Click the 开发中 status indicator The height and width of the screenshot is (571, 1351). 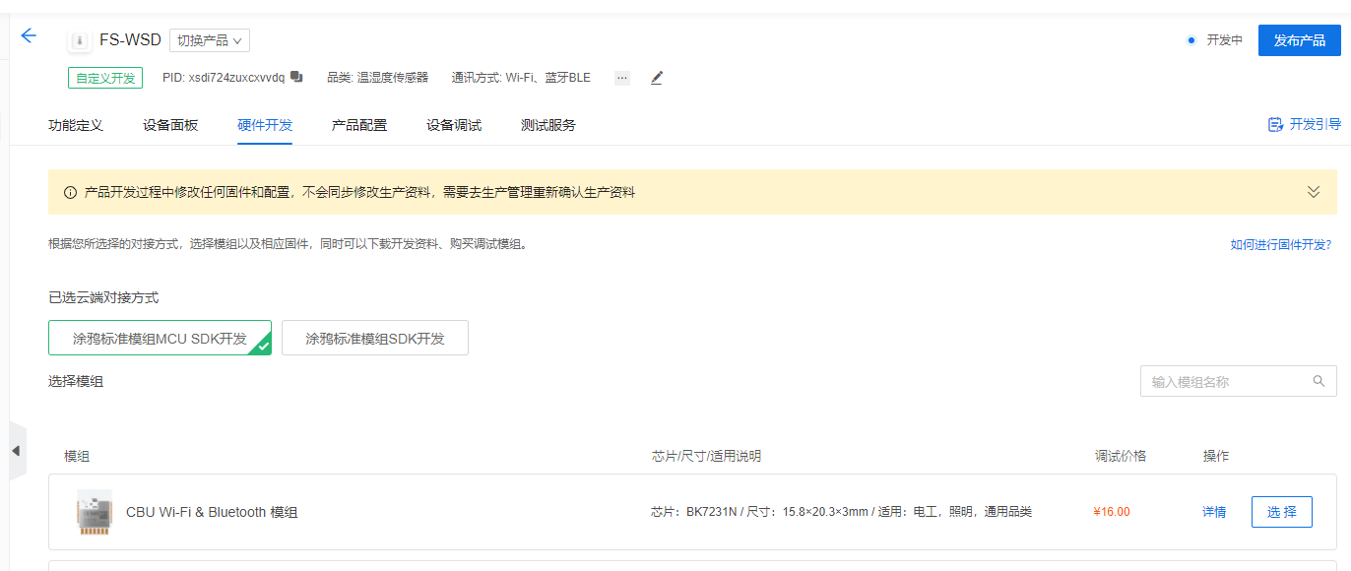tap(1215, 40)
